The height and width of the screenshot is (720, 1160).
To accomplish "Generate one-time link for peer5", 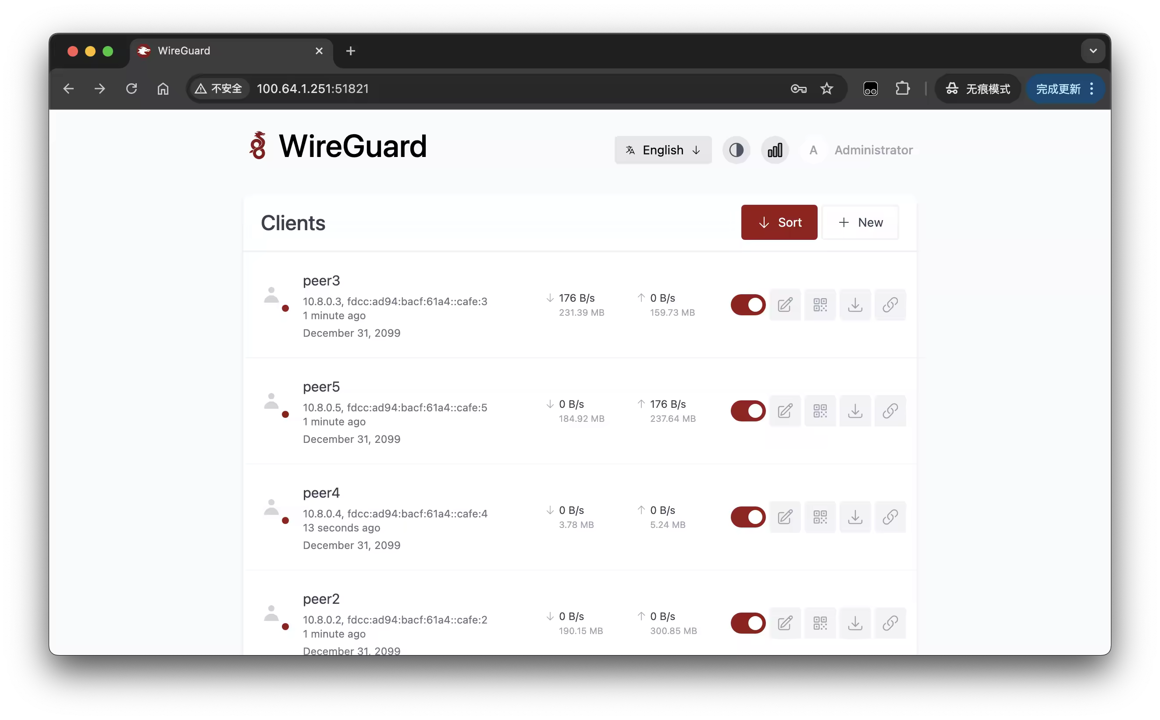I will tap(890, 411).
